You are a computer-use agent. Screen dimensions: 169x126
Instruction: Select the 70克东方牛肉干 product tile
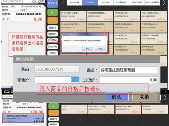(127, 16)
